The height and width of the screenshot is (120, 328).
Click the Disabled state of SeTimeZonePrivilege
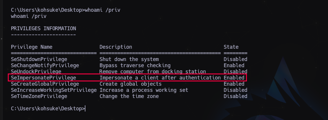235,96
